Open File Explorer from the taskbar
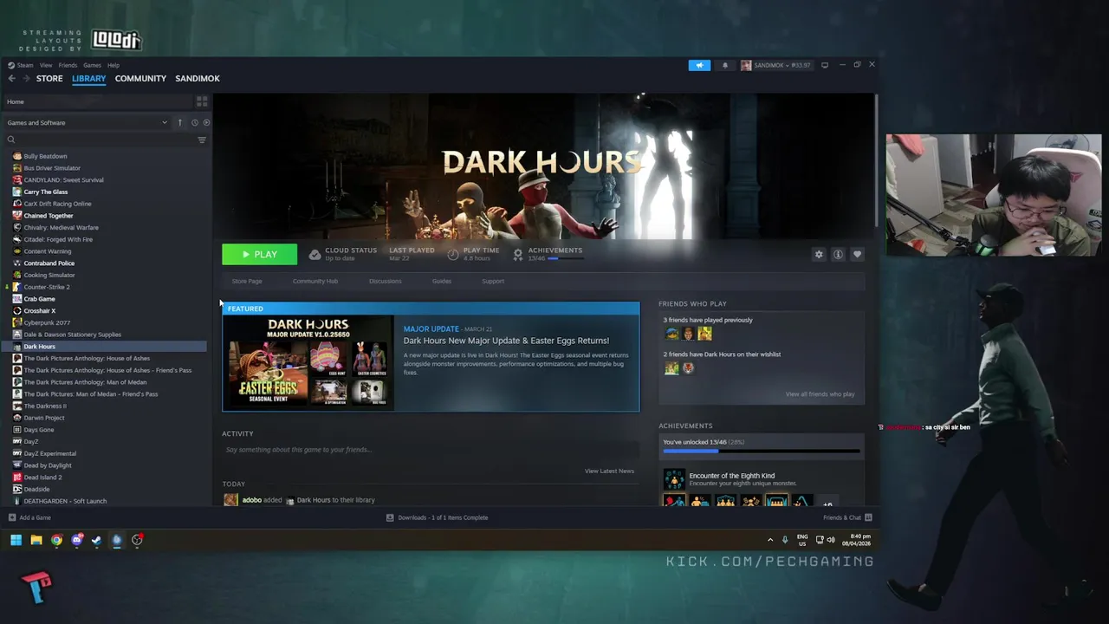The image size is (1109, 624). [36, 540]
